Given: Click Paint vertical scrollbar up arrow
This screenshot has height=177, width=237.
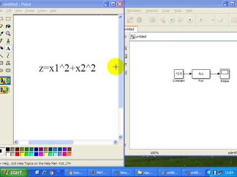Looking at the screenshot, I should pos(120,17).
